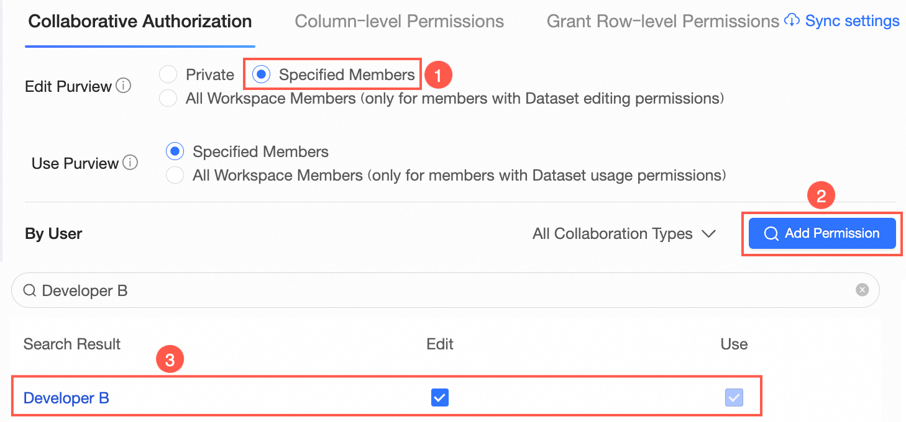The width and height of the screenshot is (906, 422).
Task: Switch to the Collaborative Authorization tab
Action: tap(140, 21)
